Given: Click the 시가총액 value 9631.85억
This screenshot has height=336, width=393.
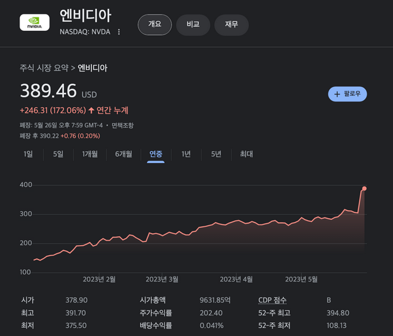Looking at the screenshot, I should pyautogui.click(x=215, y=300).
